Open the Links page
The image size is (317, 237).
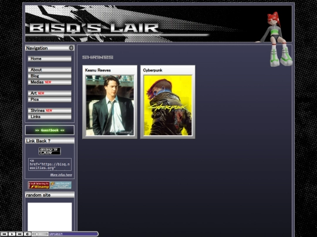tap(49, 116)
